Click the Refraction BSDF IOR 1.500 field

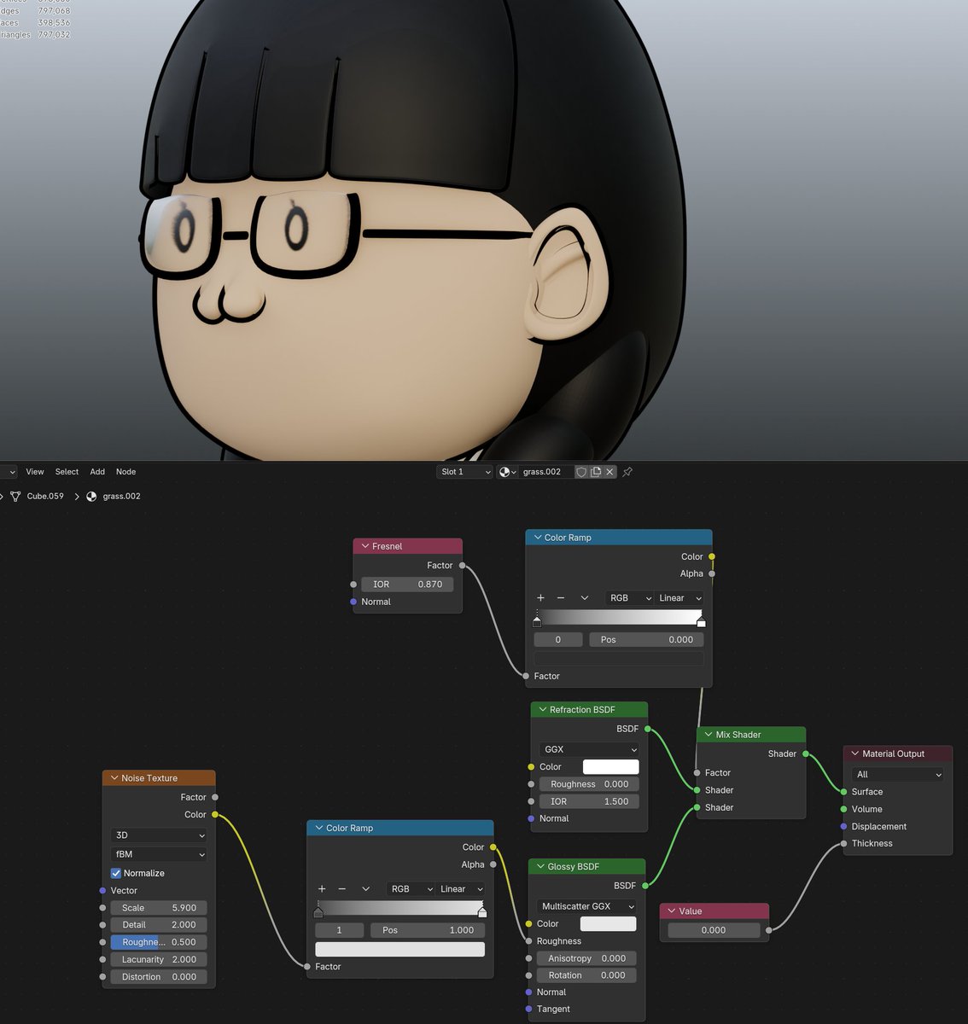point(589,801)
